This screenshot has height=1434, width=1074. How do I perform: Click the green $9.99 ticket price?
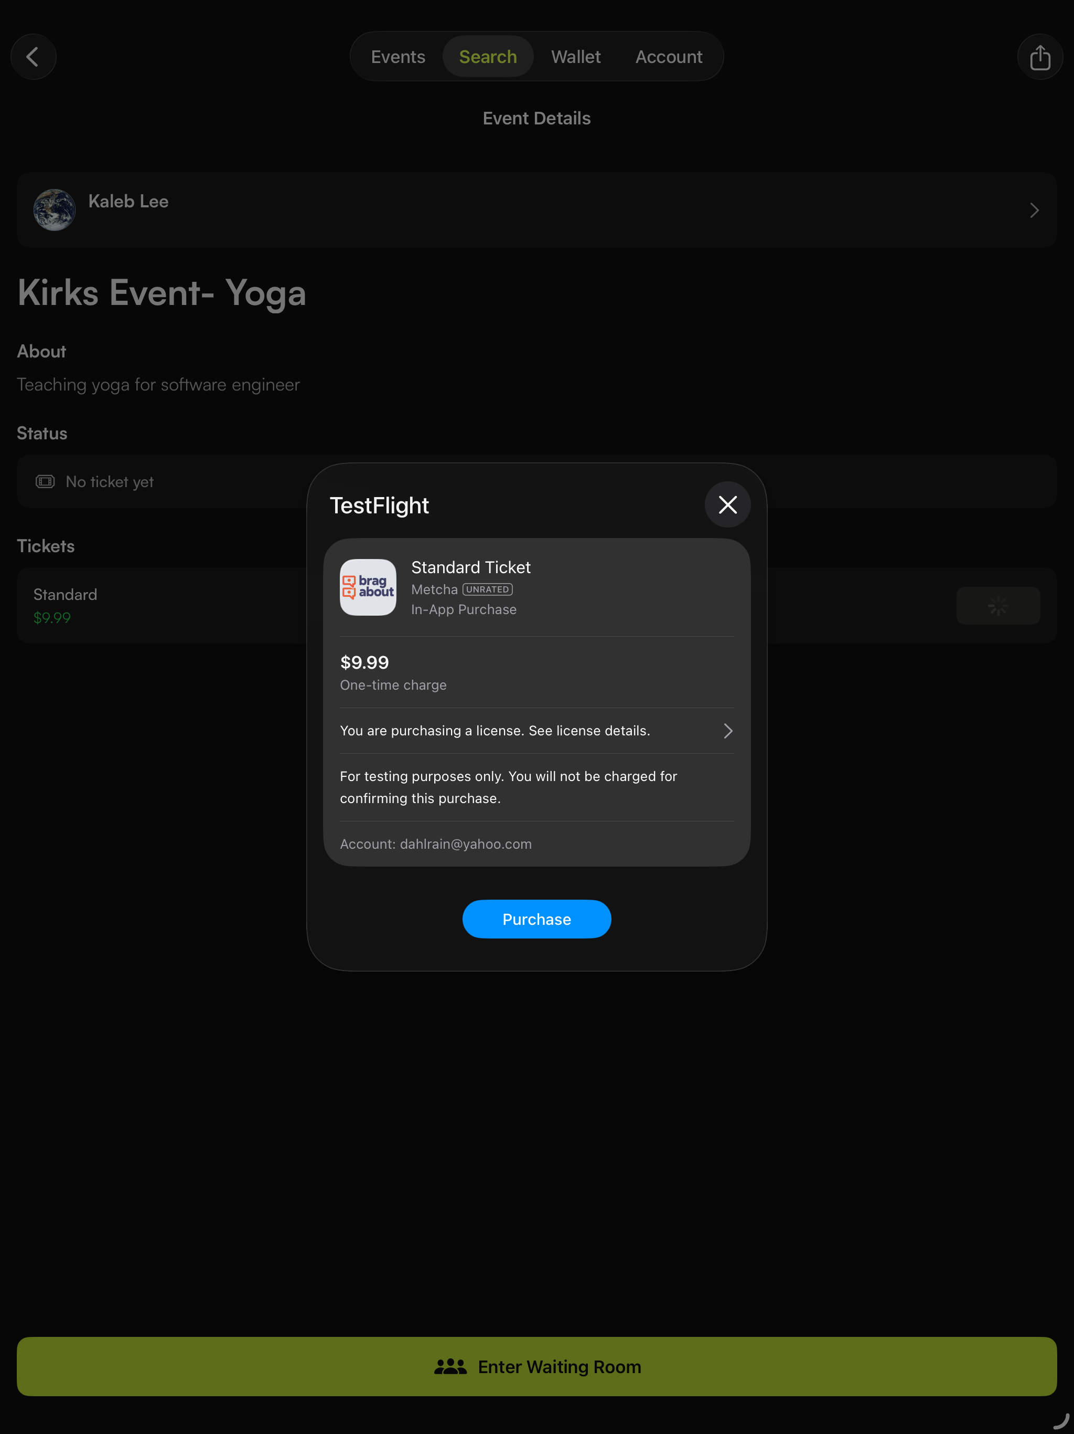[52, 618]
